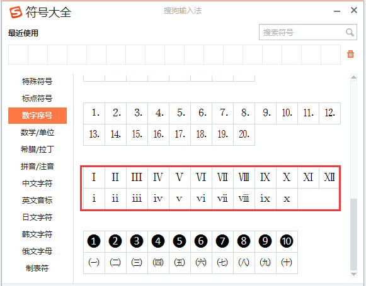The width and height of the screenshot is (366, 286).
Task: Insert dotted number 5.
Action: (180, 113)
